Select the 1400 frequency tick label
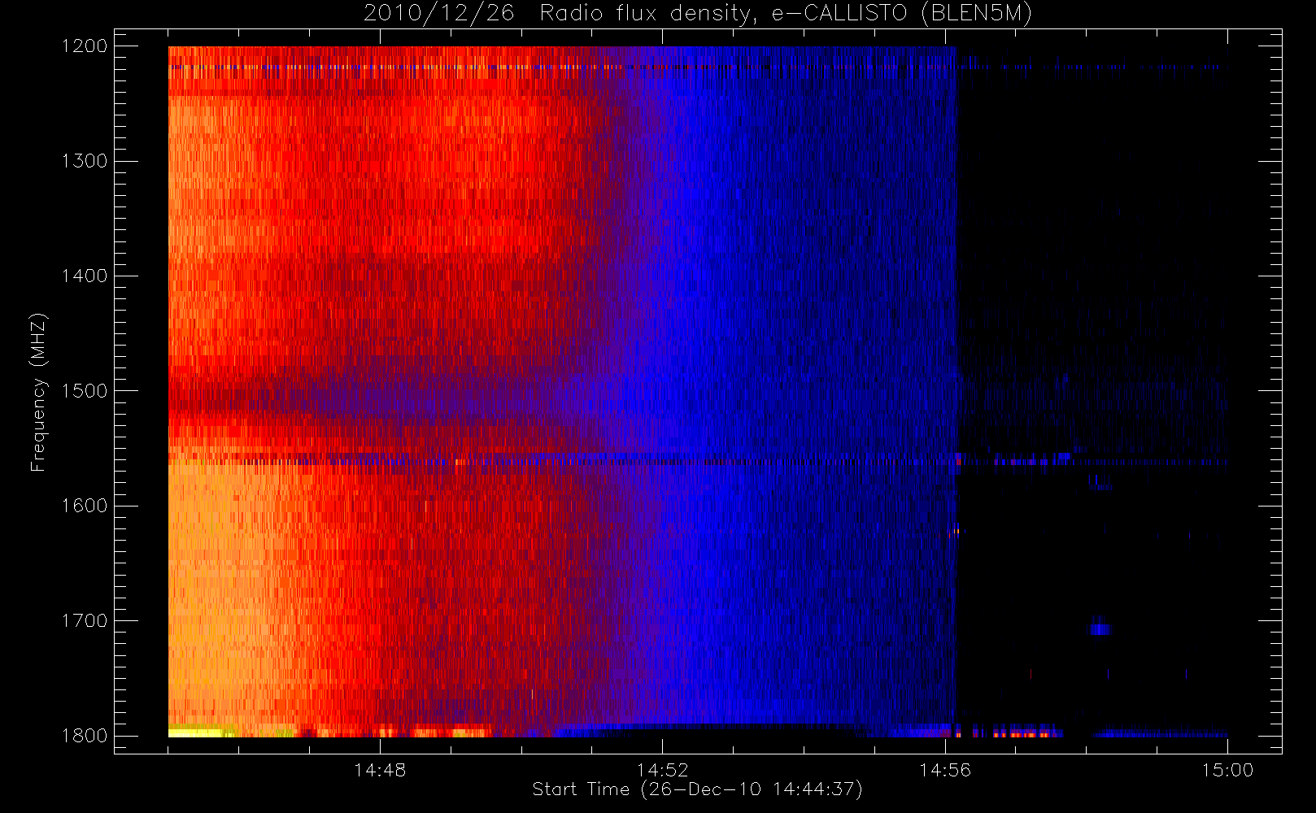This screenshot has height=813, width=1316. point(85,276)
